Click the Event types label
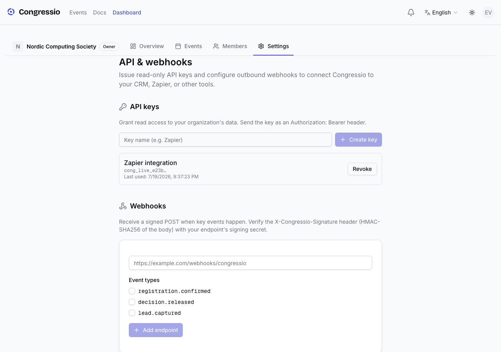Screen dimensions: 501x352 pyautogui.click(x=144, y=280)
